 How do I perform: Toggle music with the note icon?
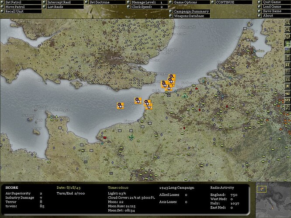coord(288,107)
